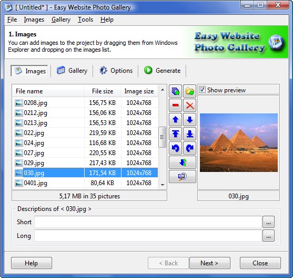293x278 pixels.
Task: Move selected image to top of list
Action: click(175, 134)
